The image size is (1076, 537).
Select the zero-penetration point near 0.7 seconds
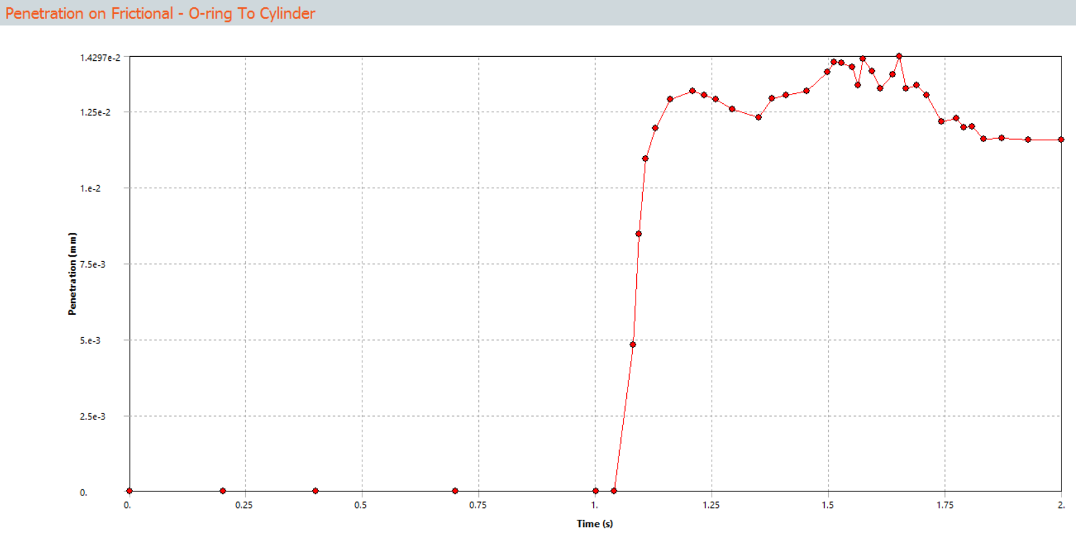(455, 491)
